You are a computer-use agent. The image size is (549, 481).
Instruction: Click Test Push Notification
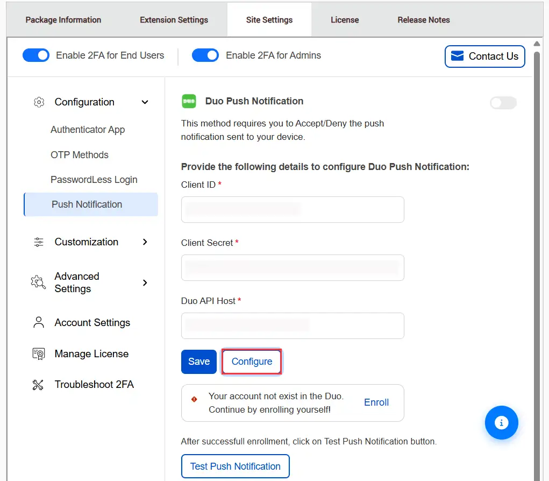[235, 466]
